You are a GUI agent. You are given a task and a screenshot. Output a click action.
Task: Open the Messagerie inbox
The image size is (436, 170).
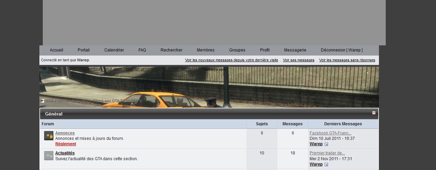[x=295, y=50]
